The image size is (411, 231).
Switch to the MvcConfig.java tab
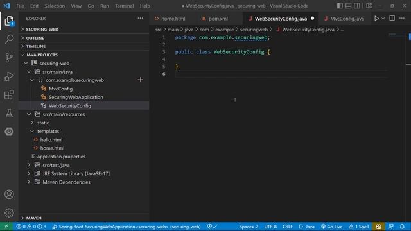[347, 19]
